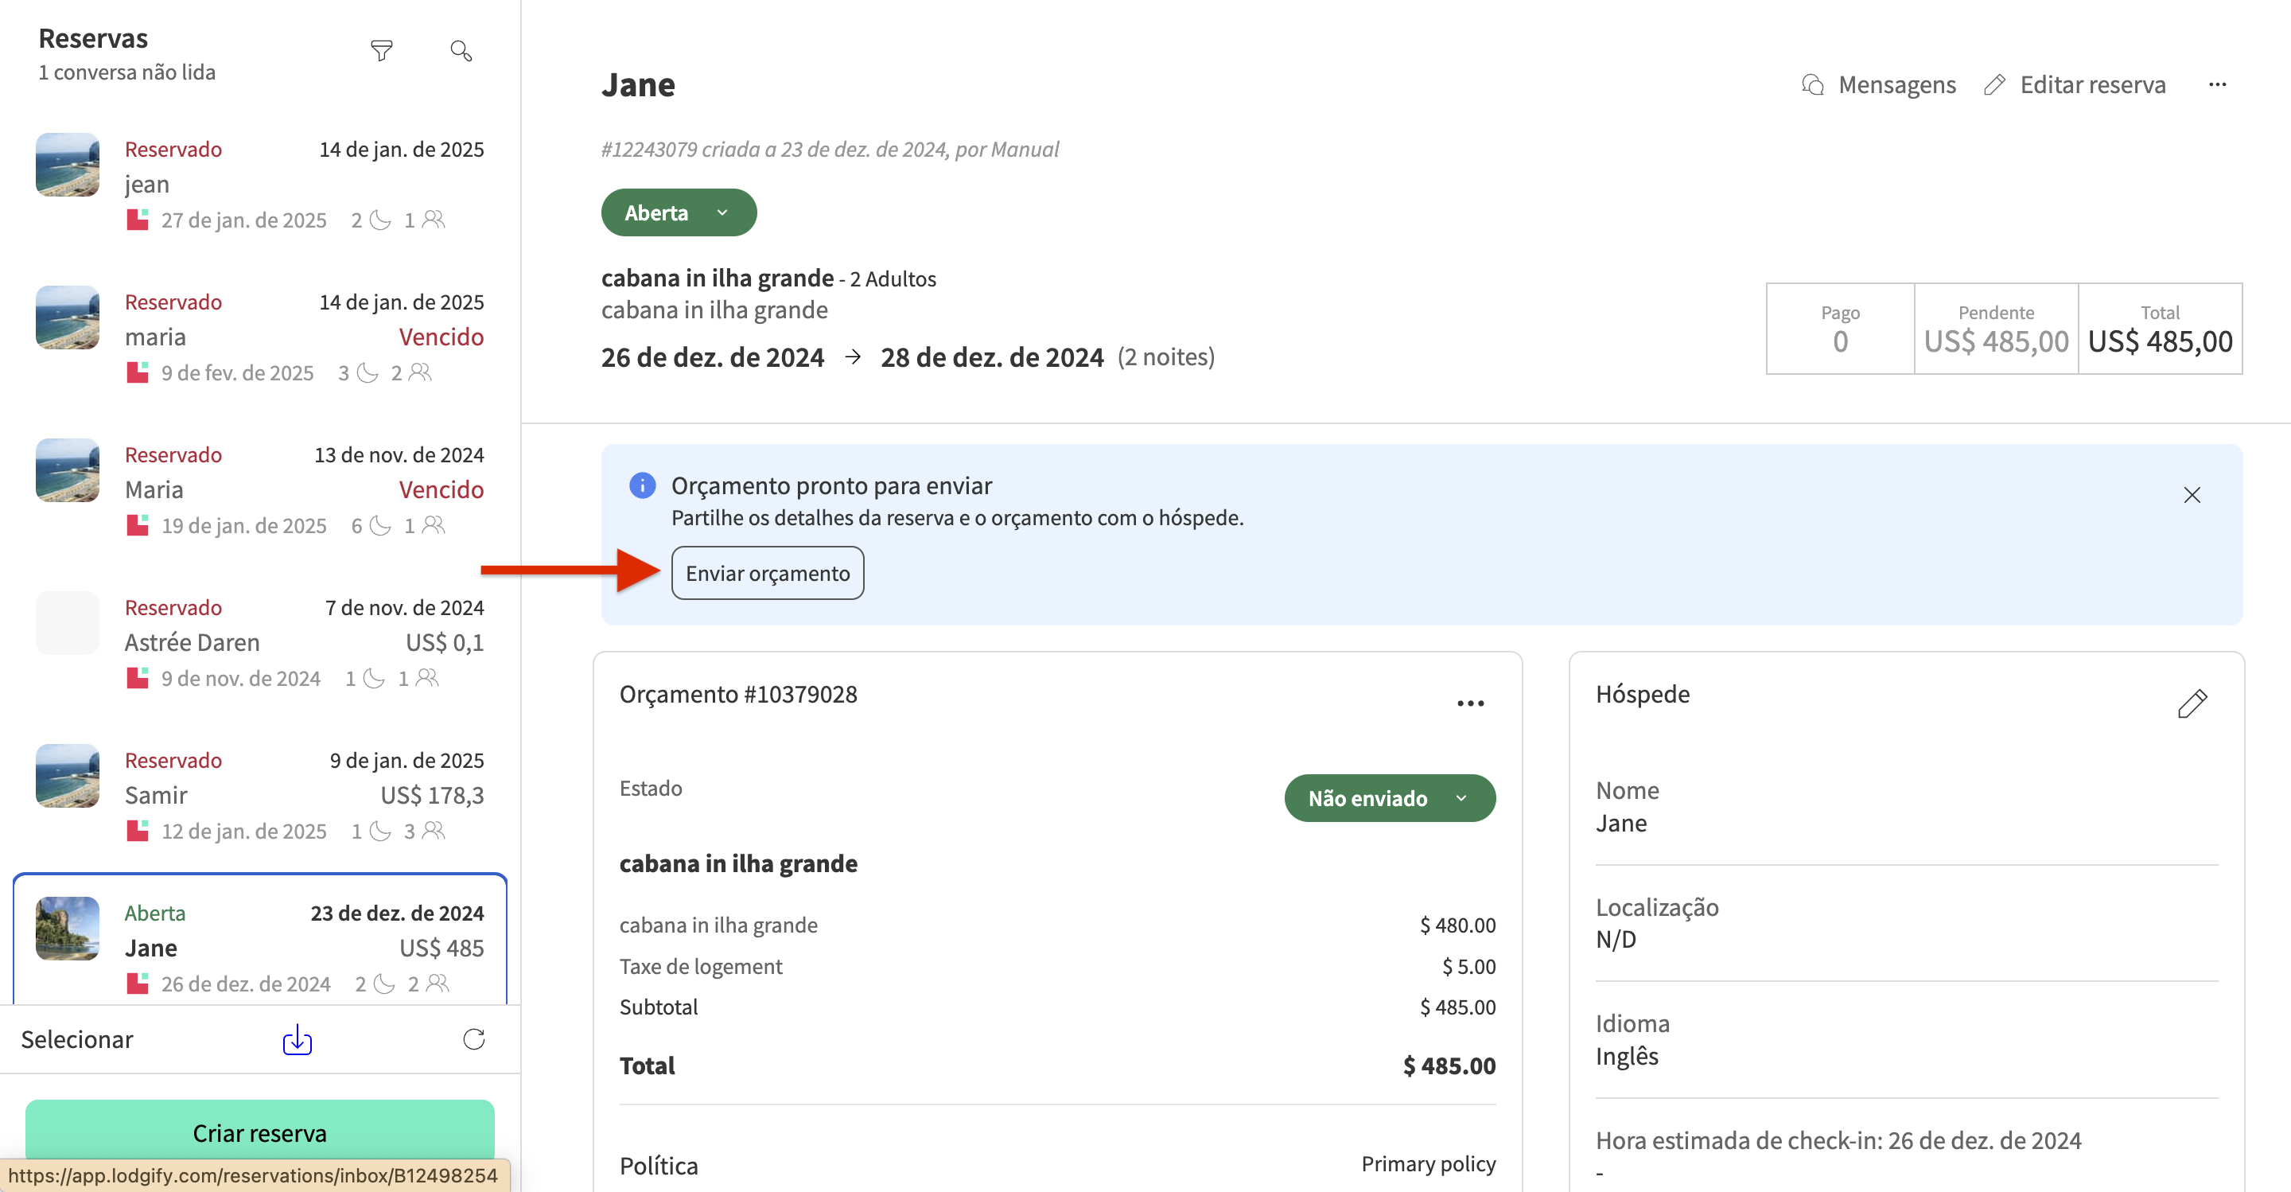Viewport: 2291px width, 1192px height.
Task: Click the Jane reservation thumbnail image
Action: (x=68, y=929)
